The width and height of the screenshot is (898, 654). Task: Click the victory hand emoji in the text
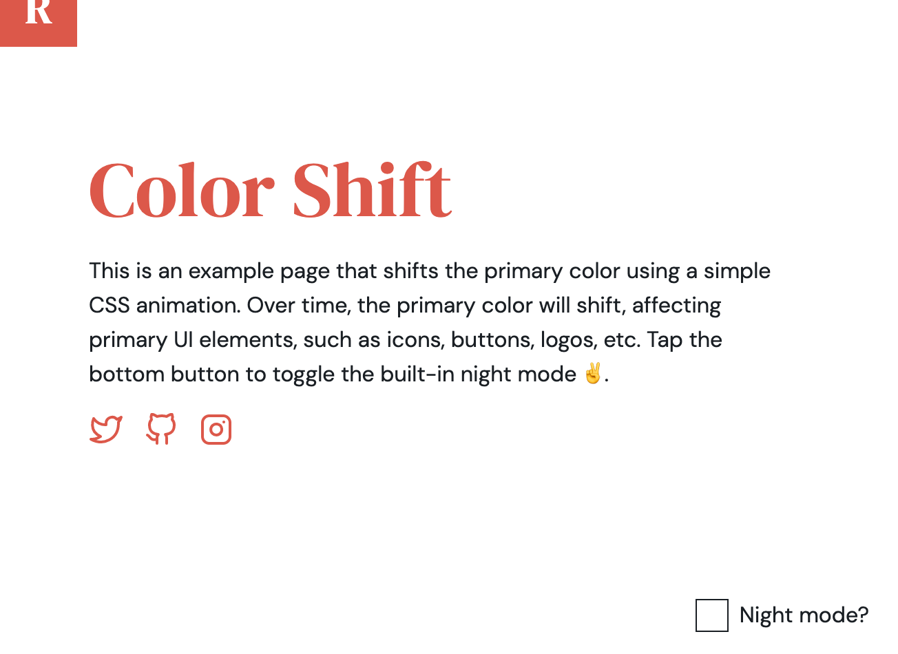click(592, 373)
